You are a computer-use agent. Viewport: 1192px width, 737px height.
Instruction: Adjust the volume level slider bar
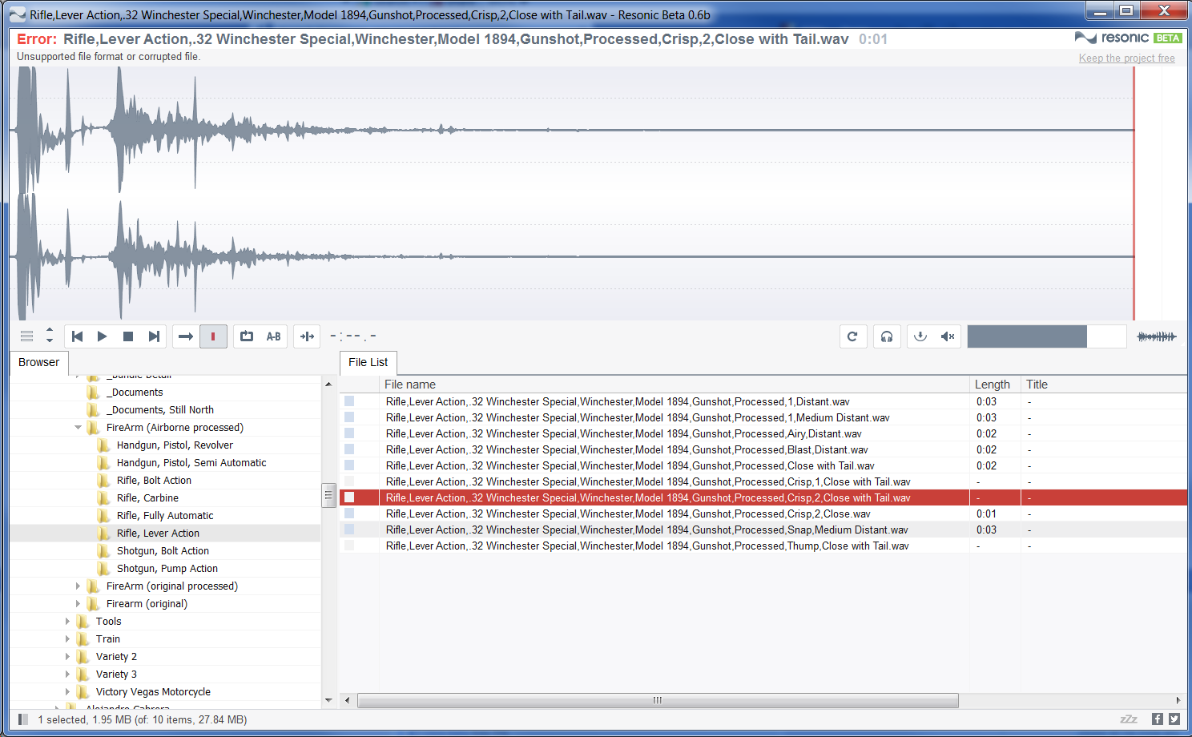[1046, 336]
